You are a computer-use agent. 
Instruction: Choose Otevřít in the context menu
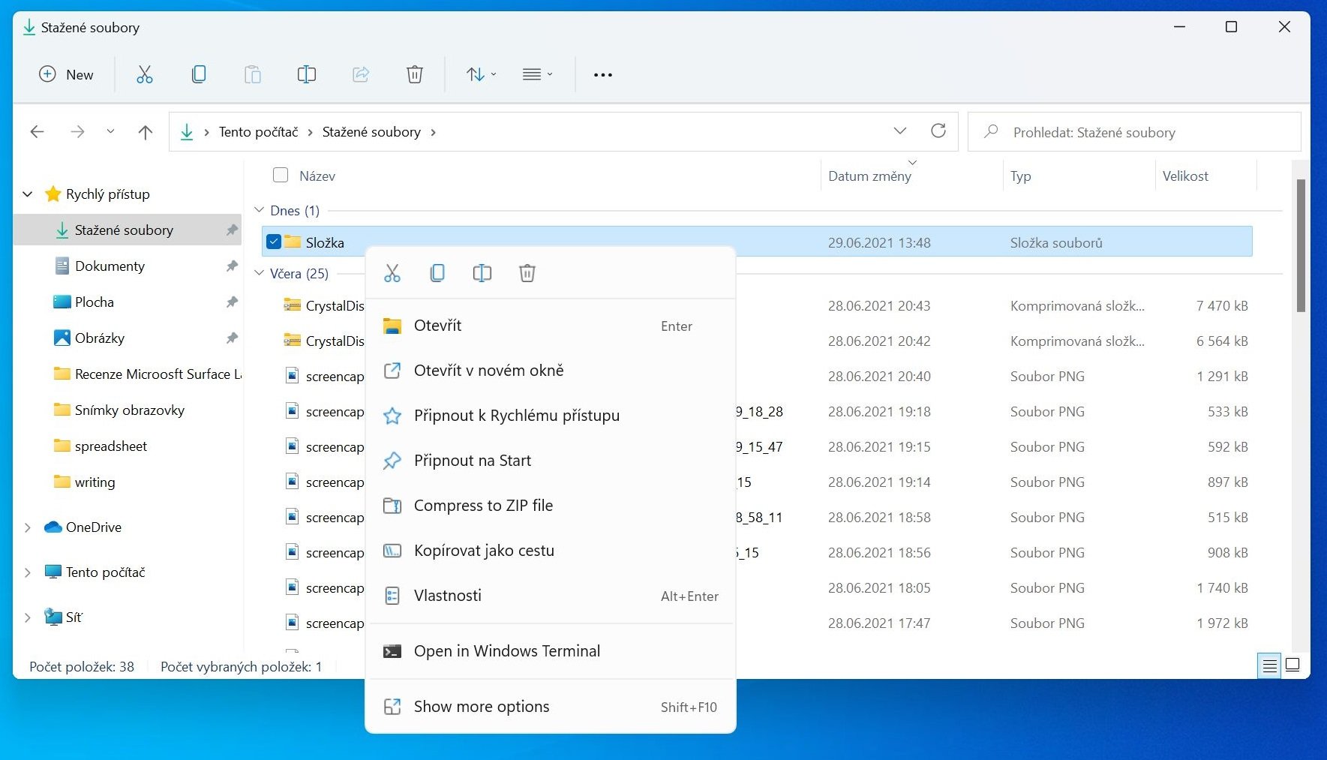click(x=550, y=326)
